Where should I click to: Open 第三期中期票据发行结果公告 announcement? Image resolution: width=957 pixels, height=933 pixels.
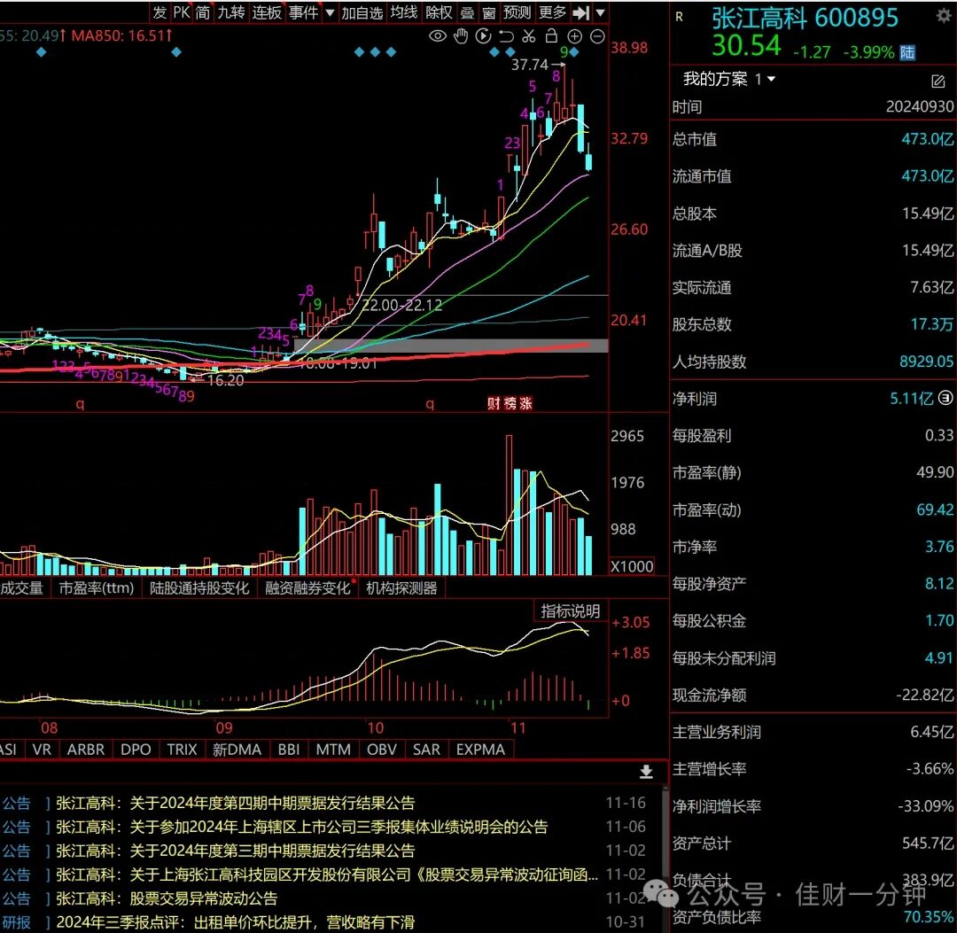236,851
